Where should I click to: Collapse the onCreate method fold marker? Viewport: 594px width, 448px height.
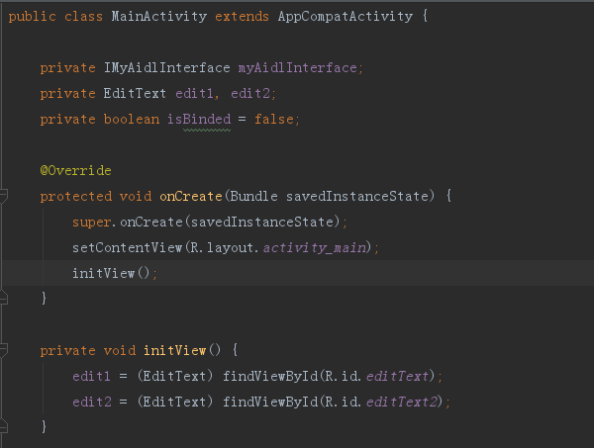[3, 196]
